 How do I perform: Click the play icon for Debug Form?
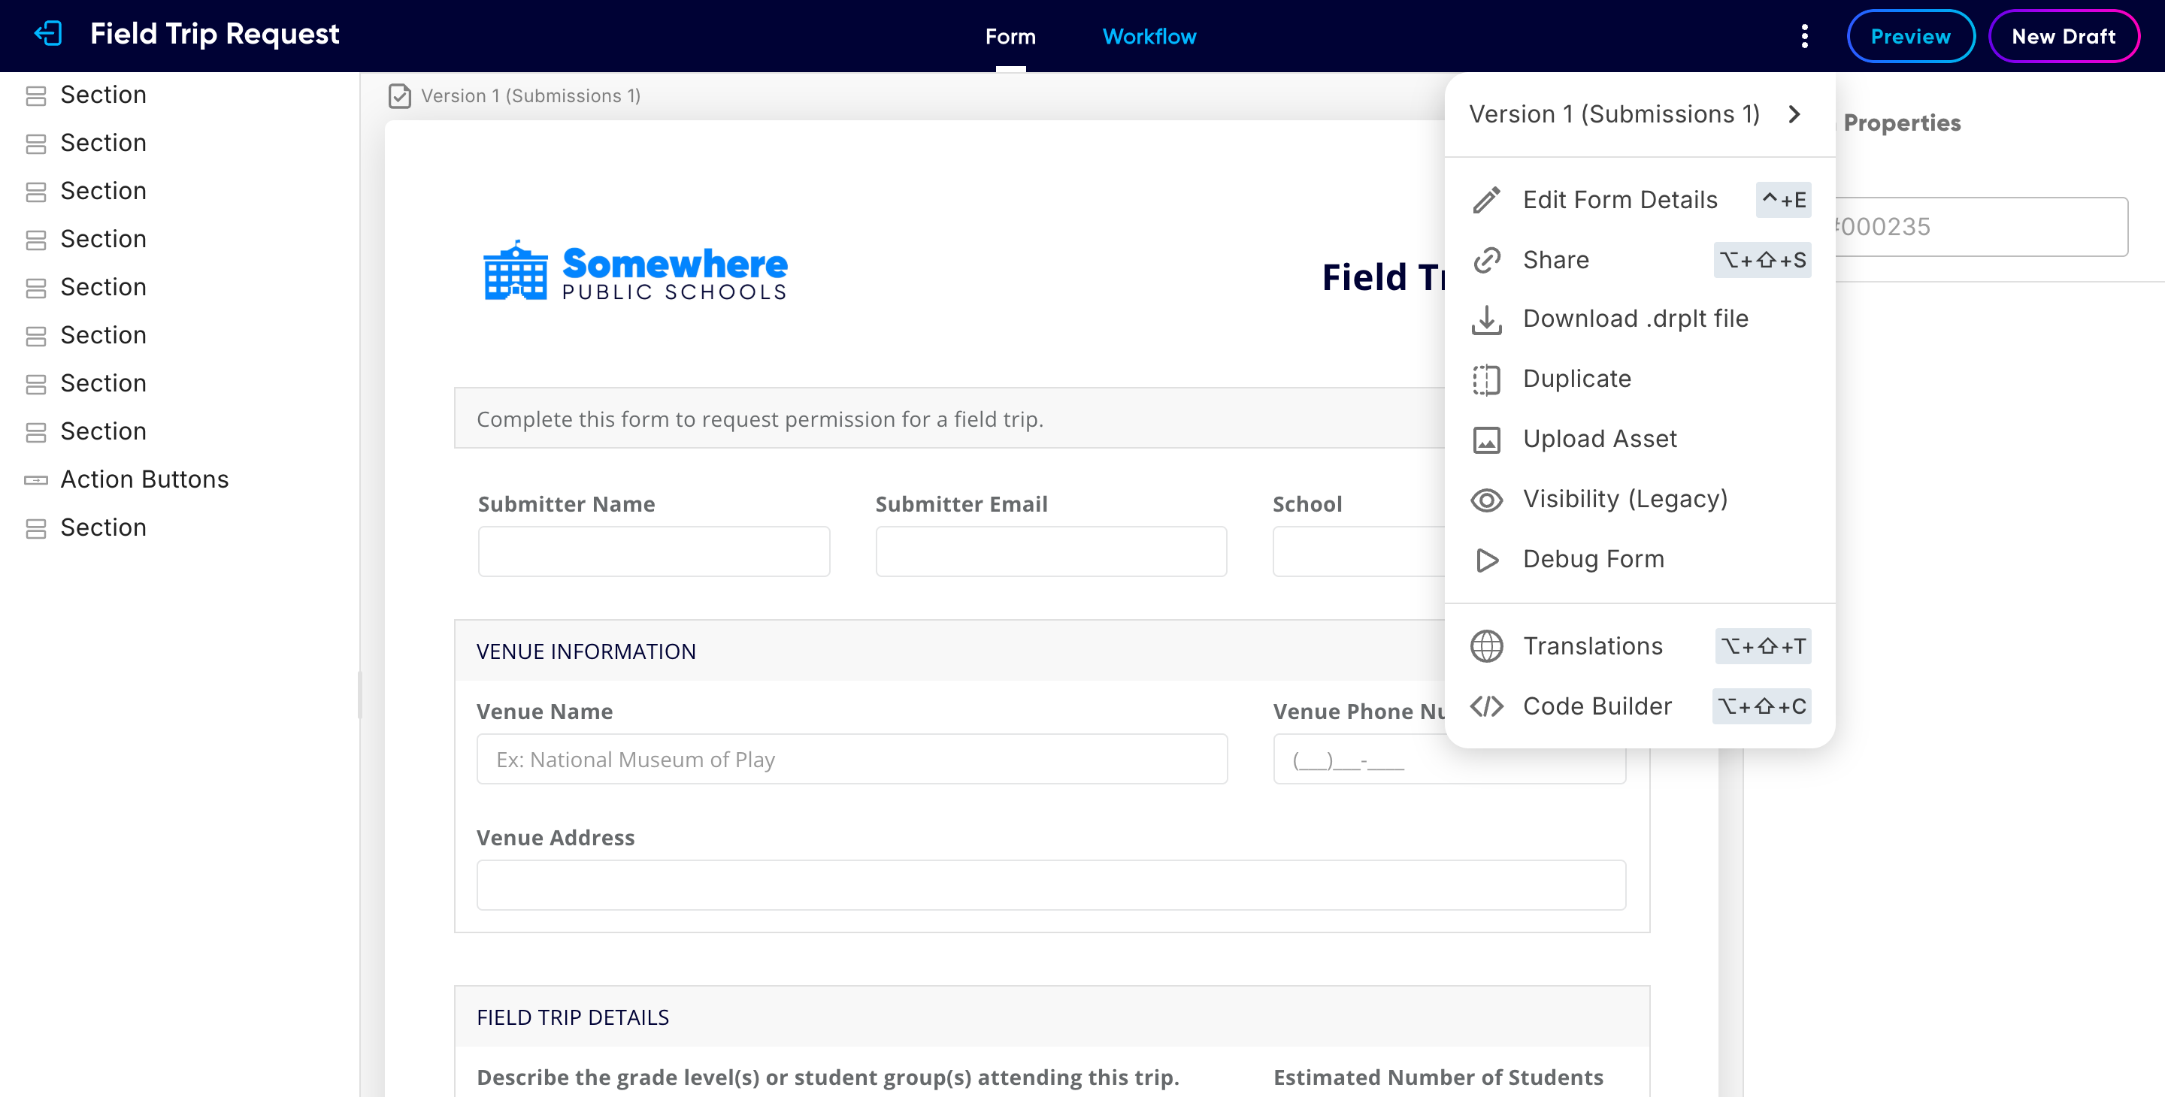point(1486,560)
